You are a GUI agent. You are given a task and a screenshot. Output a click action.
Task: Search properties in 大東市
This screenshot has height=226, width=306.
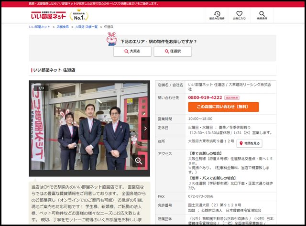pyautogui.click(x=132, y=51)
